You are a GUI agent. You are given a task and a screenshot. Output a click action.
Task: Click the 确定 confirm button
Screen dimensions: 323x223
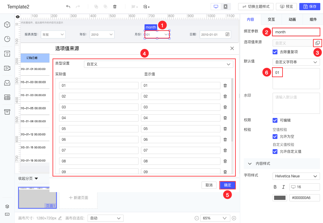point(227,185)
